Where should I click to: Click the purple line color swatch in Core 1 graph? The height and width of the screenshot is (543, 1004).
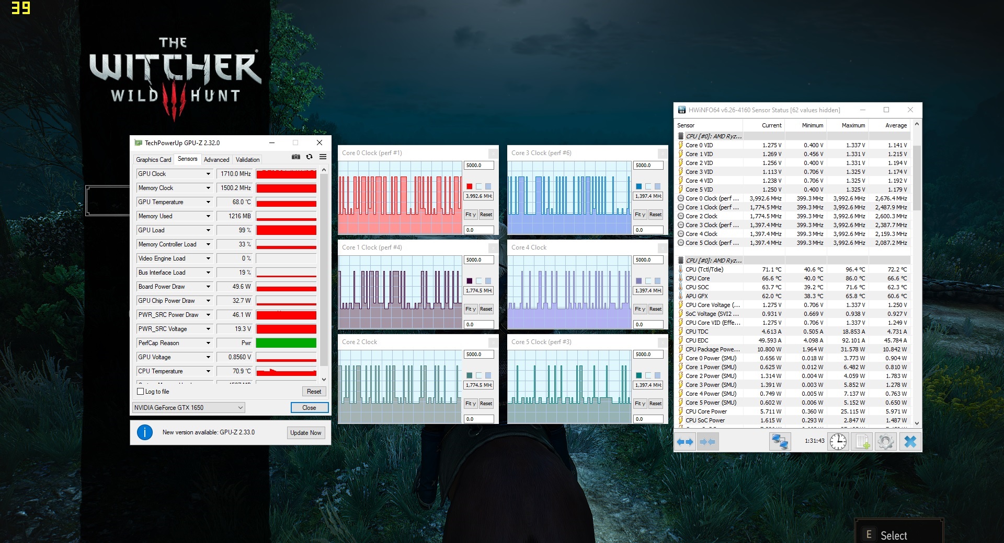pos(470,281)
